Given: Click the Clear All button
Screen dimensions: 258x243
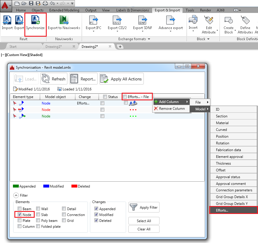Looking at the screenshot, I should (144, 229).
